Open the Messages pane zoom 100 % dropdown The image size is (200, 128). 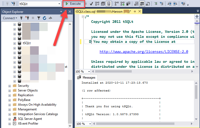click(90, 124)
